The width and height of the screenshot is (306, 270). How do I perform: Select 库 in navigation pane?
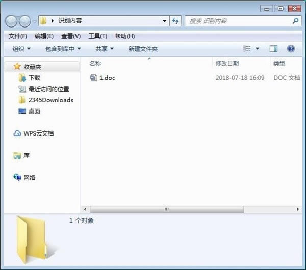(x=27, y=155)
